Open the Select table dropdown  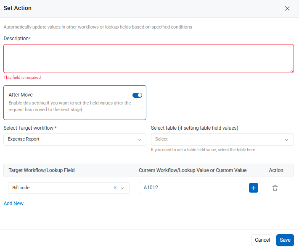tap(222, 139)
